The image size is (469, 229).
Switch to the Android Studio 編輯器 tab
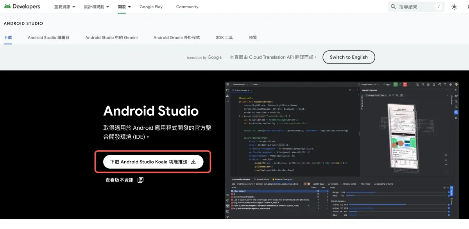coord(48,38)
